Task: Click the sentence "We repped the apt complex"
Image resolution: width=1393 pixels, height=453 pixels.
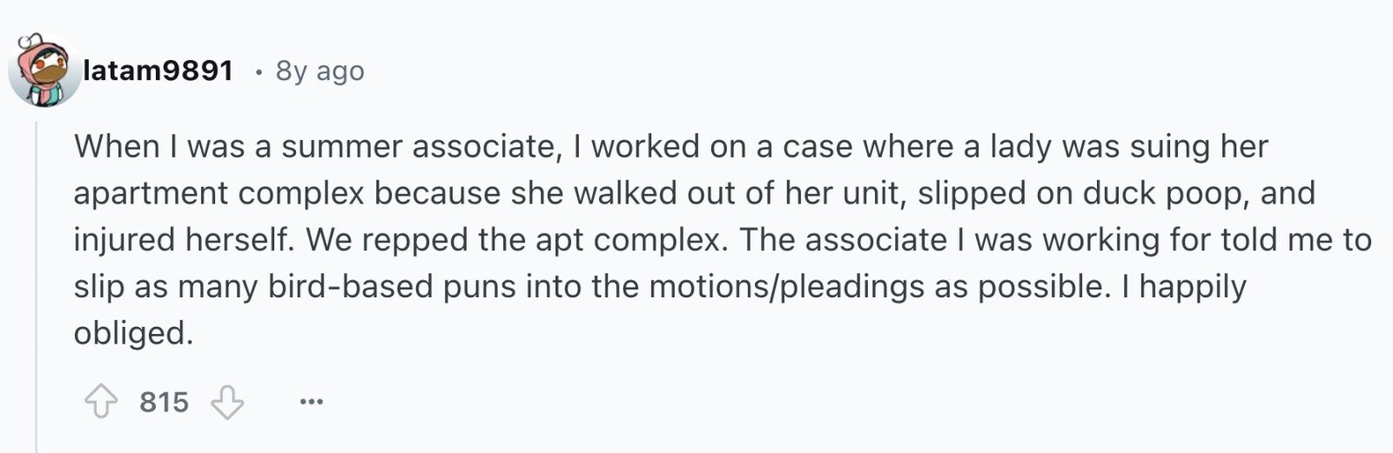Action: (517, 240)
